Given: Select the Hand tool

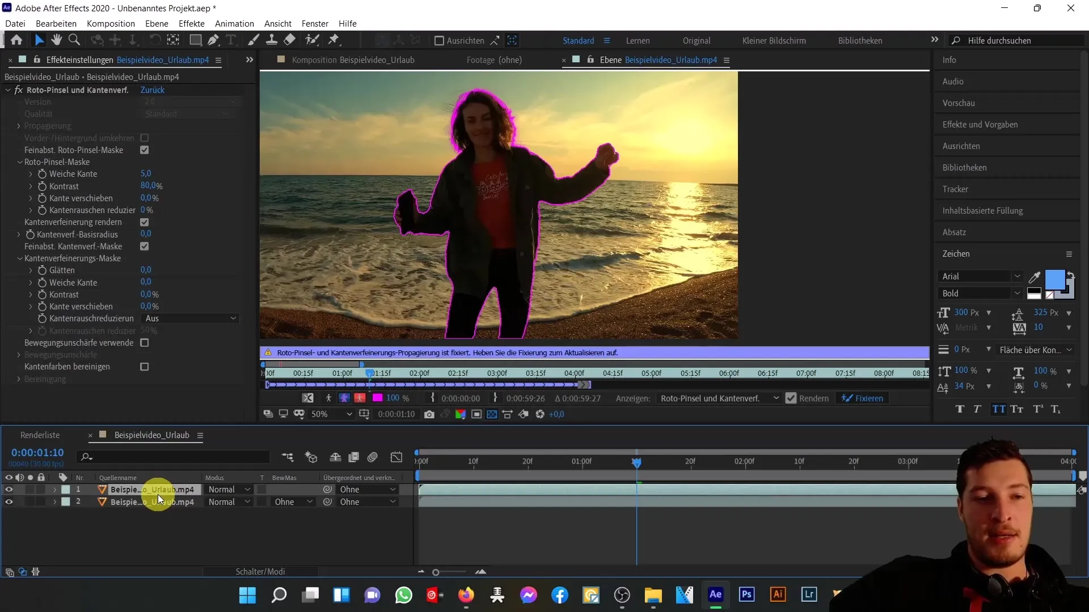Looking at the screenshot, I should 56,40.
